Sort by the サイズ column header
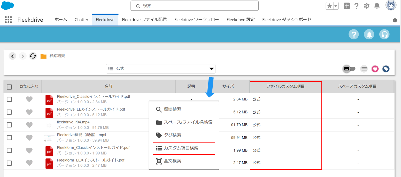Viewport: 401px width, 177px height. (228, 86)
